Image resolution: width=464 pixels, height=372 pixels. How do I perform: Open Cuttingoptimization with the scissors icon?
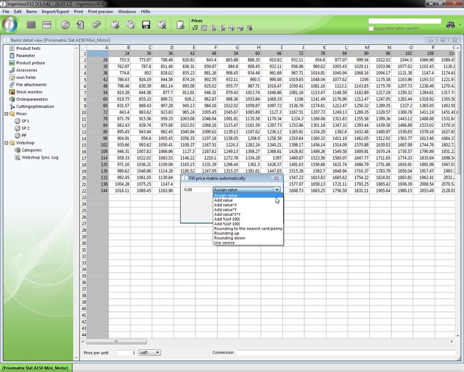coord(35,106)
